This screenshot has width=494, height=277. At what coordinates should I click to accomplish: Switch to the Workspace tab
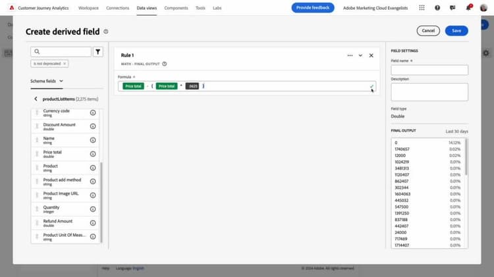click(88, 8)
